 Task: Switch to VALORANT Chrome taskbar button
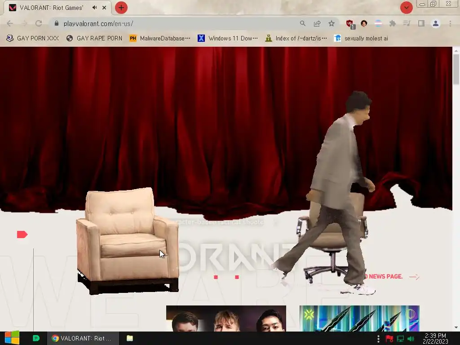point(83,338)
